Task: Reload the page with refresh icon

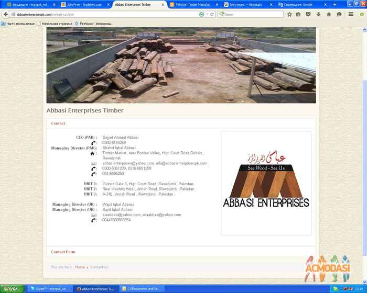Action: coord(212,14)
